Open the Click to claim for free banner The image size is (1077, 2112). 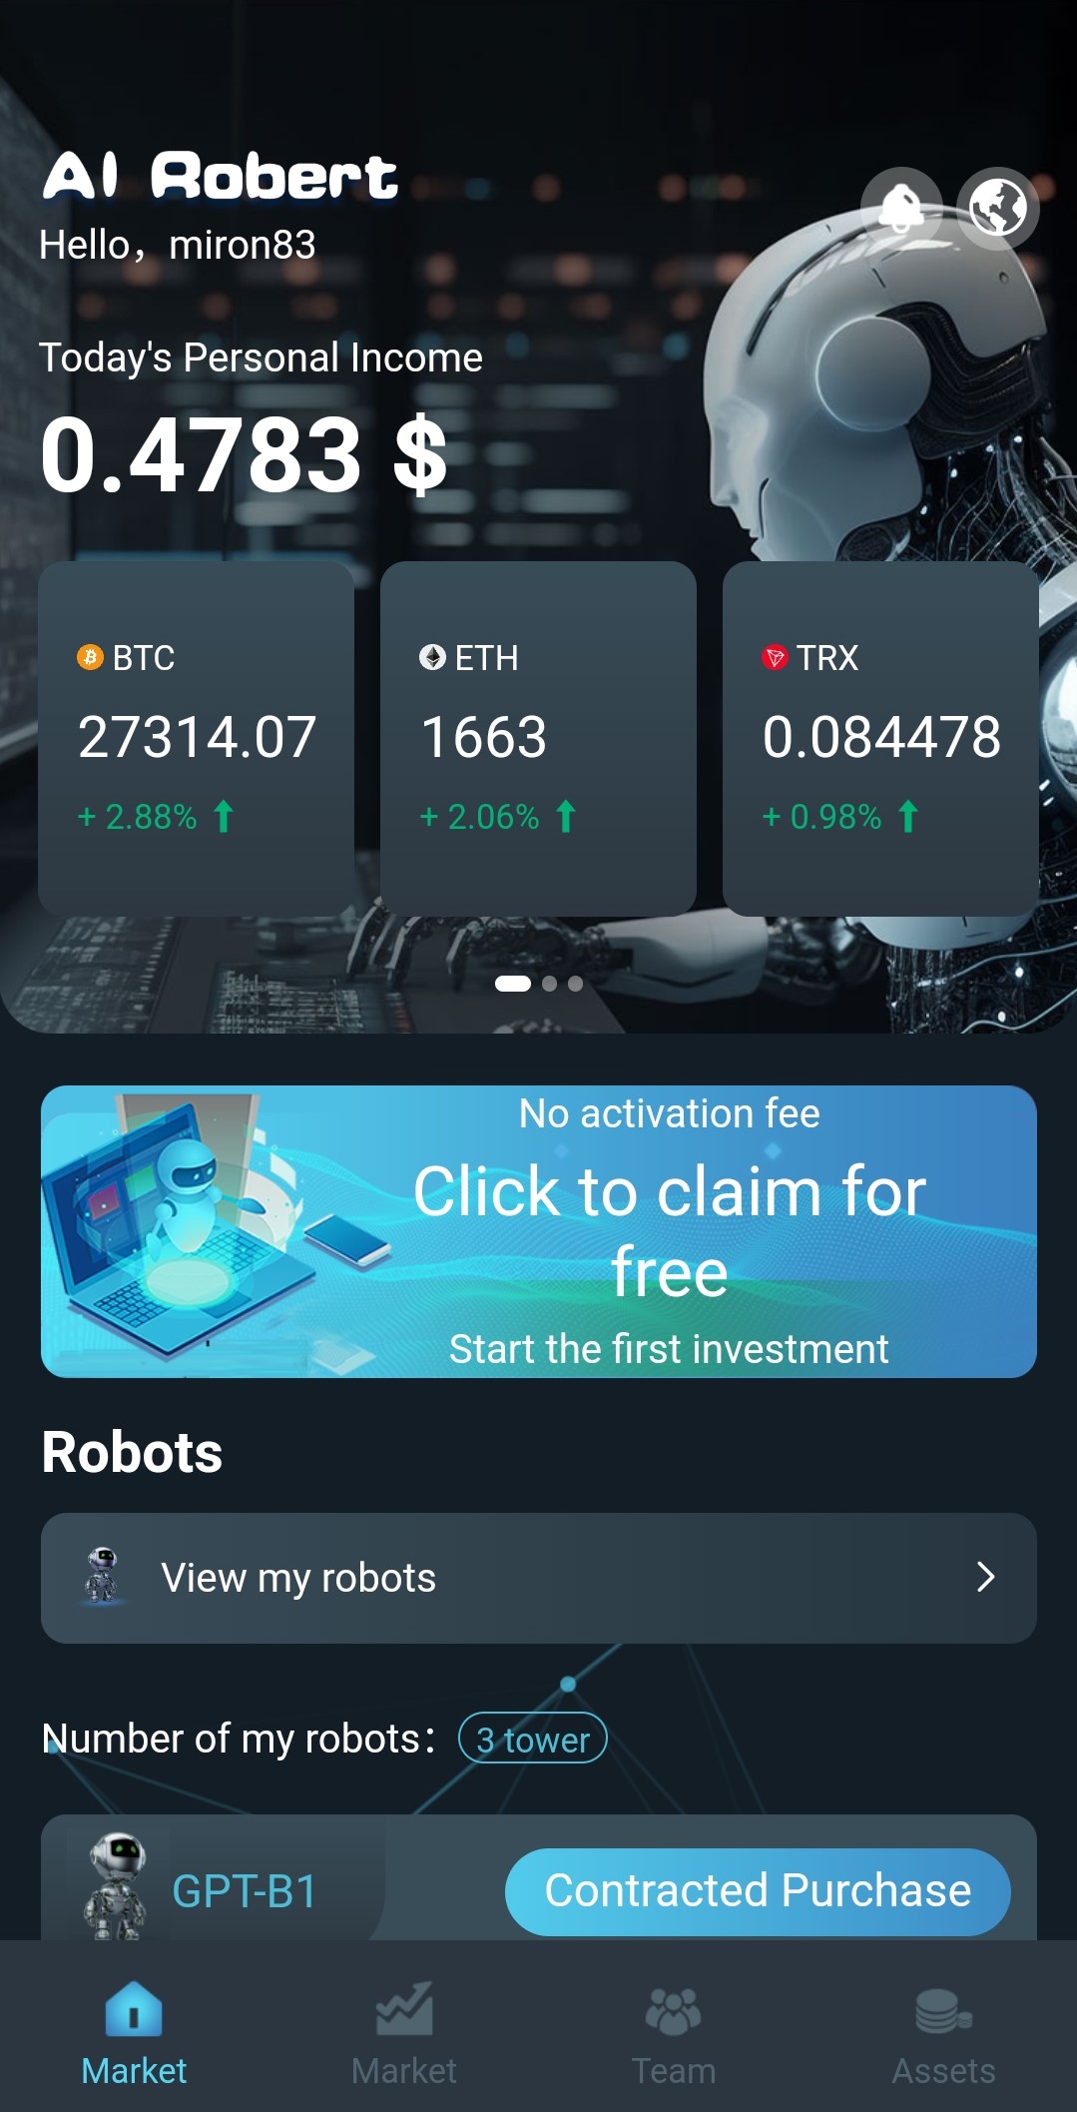(x=539, y=1231)
